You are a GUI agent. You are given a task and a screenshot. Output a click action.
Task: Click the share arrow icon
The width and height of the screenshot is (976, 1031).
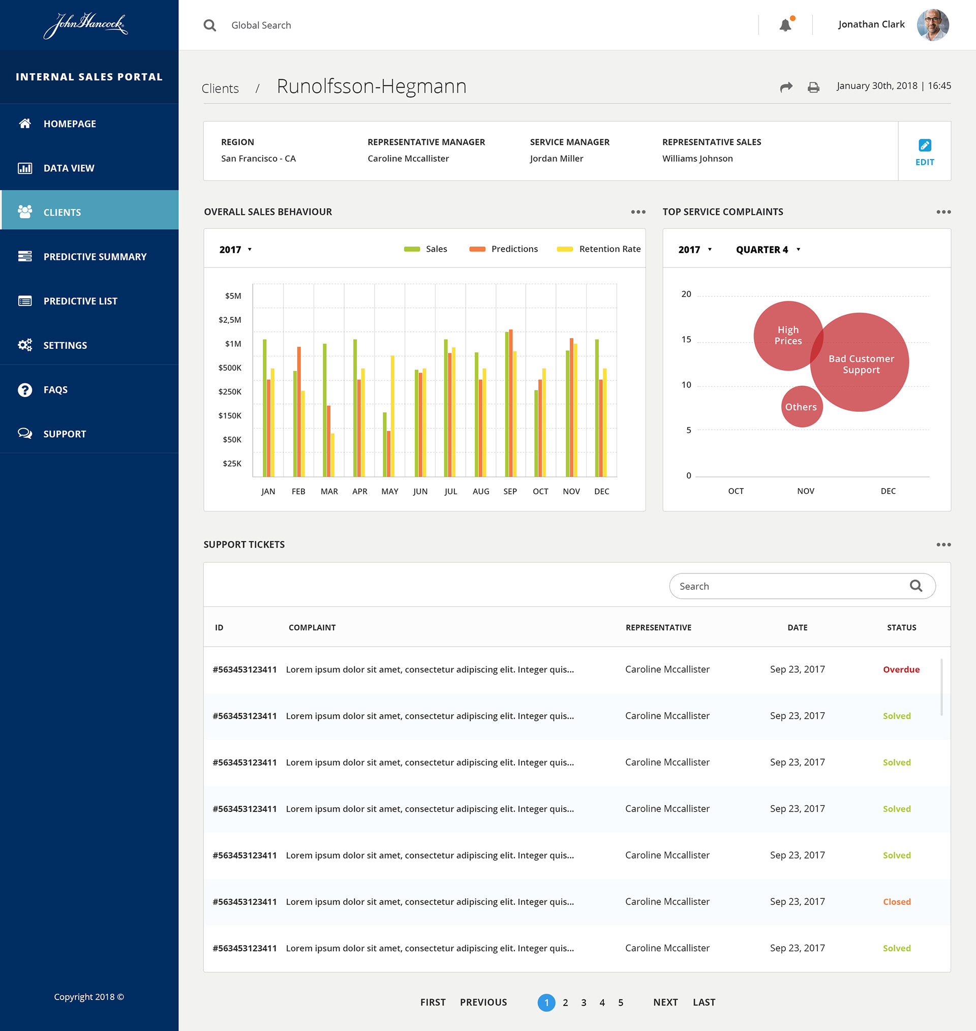[786, 87]
